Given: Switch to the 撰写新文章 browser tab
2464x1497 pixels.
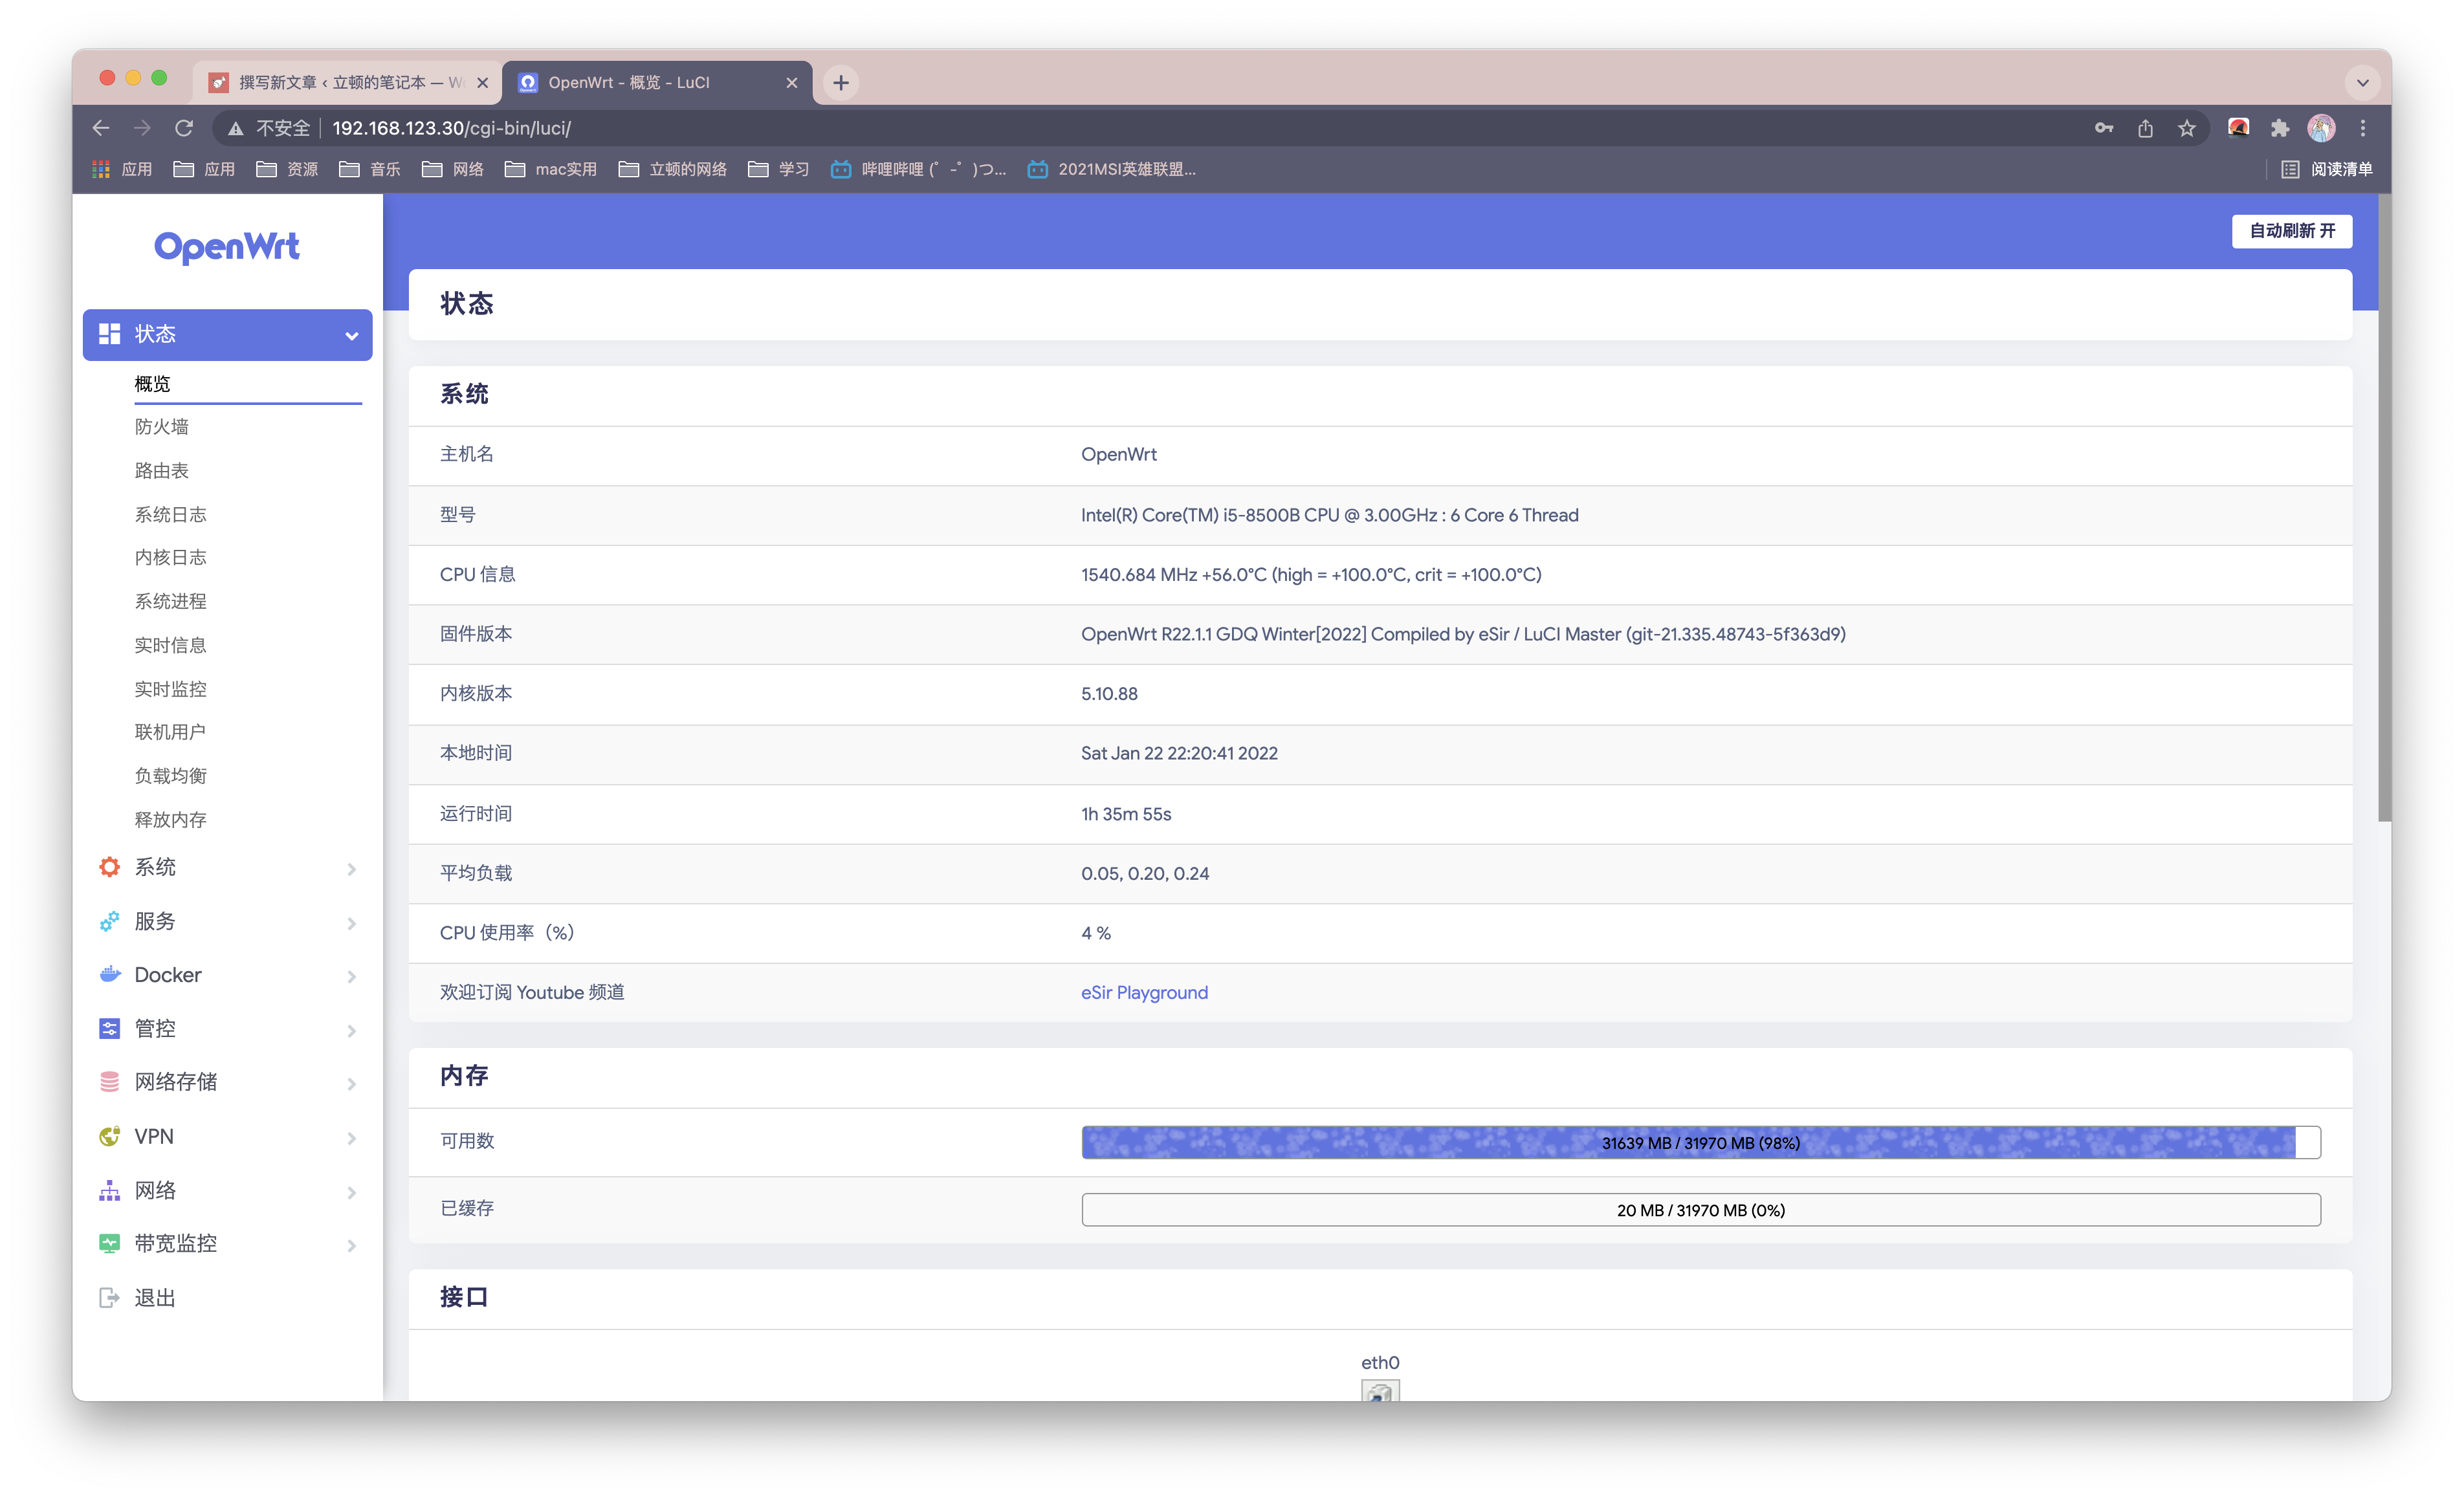Looking at the screenshot, I should point(340,82).
